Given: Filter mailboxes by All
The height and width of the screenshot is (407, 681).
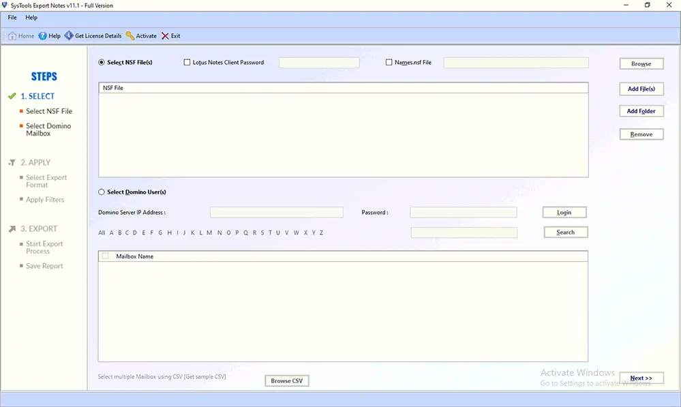Looking at the screenshot, I should coord(102,233).
